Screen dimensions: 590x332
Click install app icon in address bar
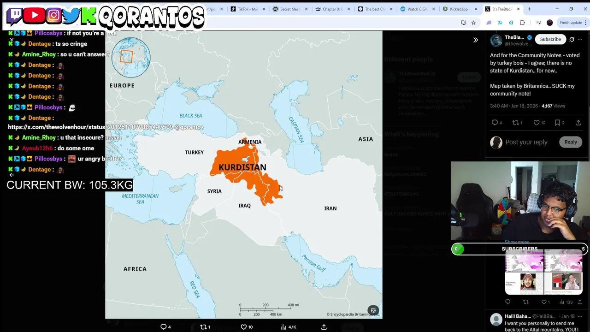463,23
